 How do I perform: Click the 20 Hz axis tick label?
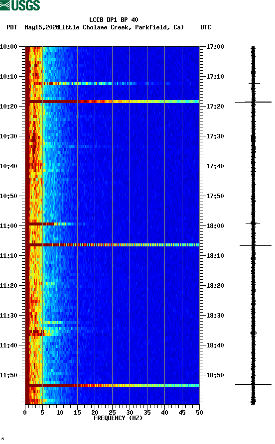95,413
